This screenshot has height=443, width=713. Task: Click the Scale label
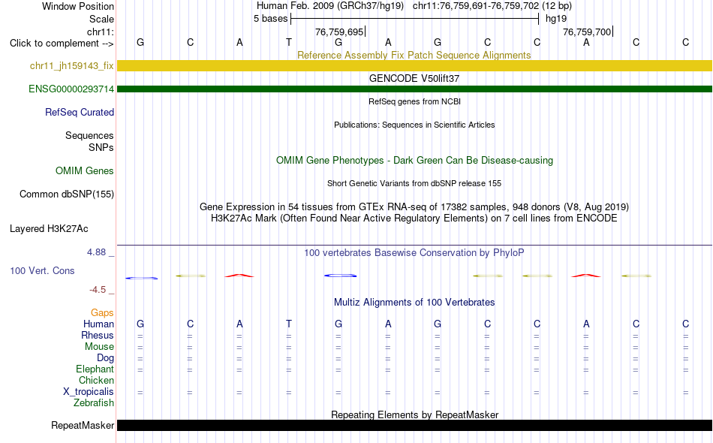coord(101,19)
